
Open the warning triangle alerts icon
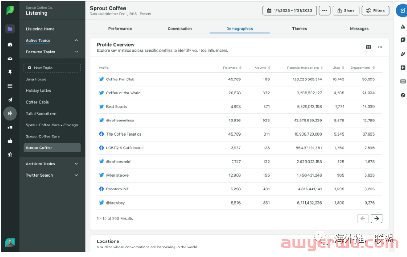click(402, 26)
